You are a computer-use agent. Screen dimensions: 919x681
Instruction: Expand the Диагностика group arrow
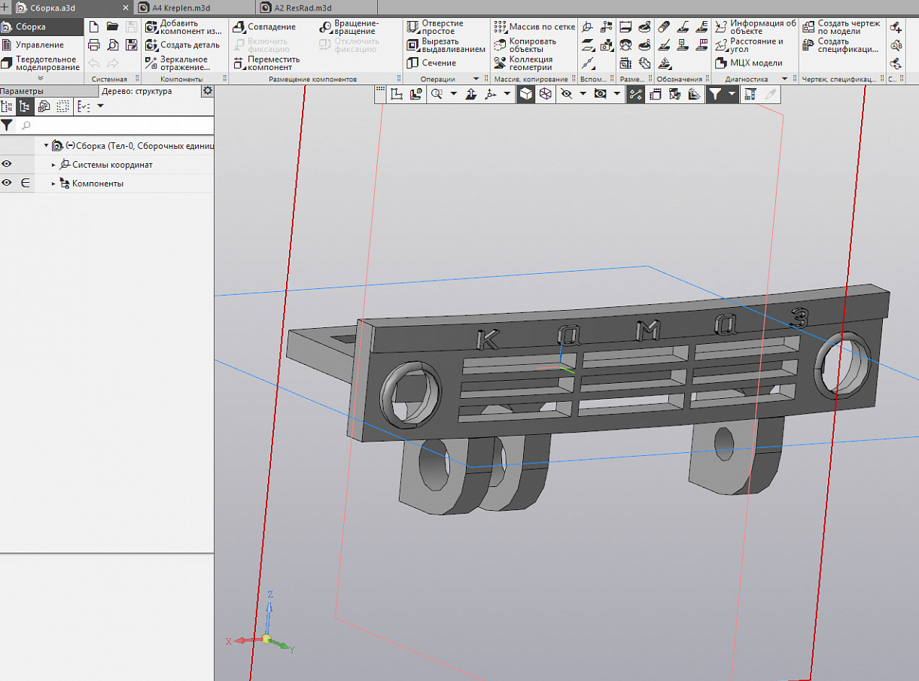pos(784,79)
